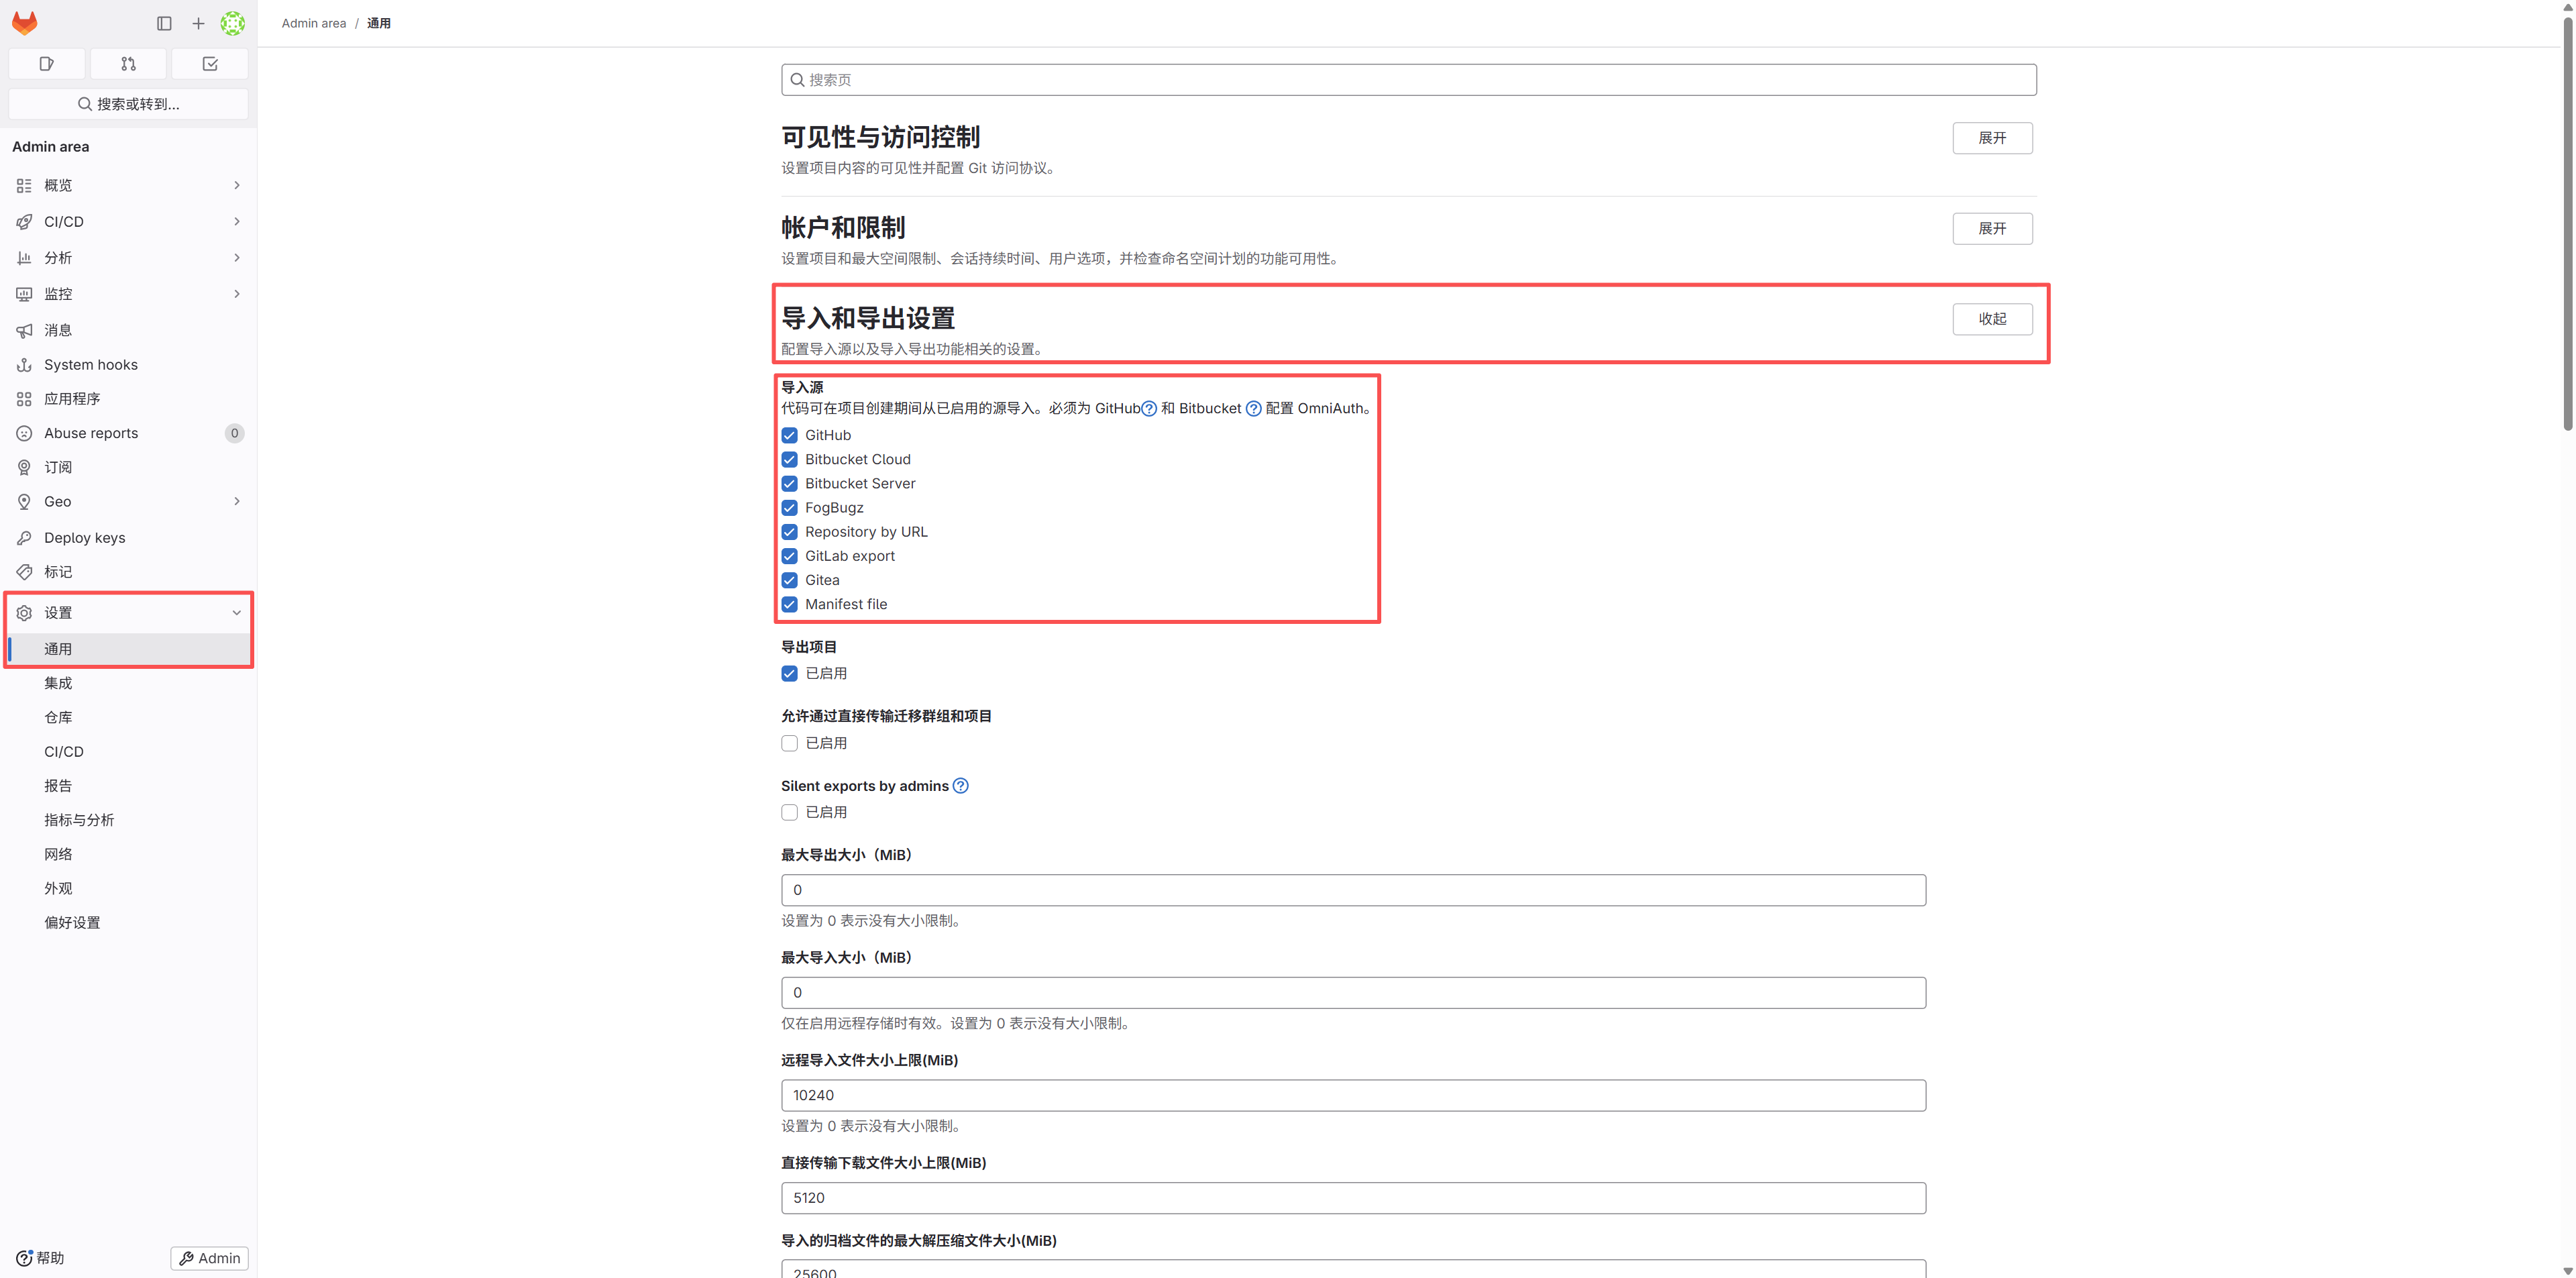This screenshot has height=1278, width=2576.
Task: Click the plus create-new icon
Action: coord(198,23)
